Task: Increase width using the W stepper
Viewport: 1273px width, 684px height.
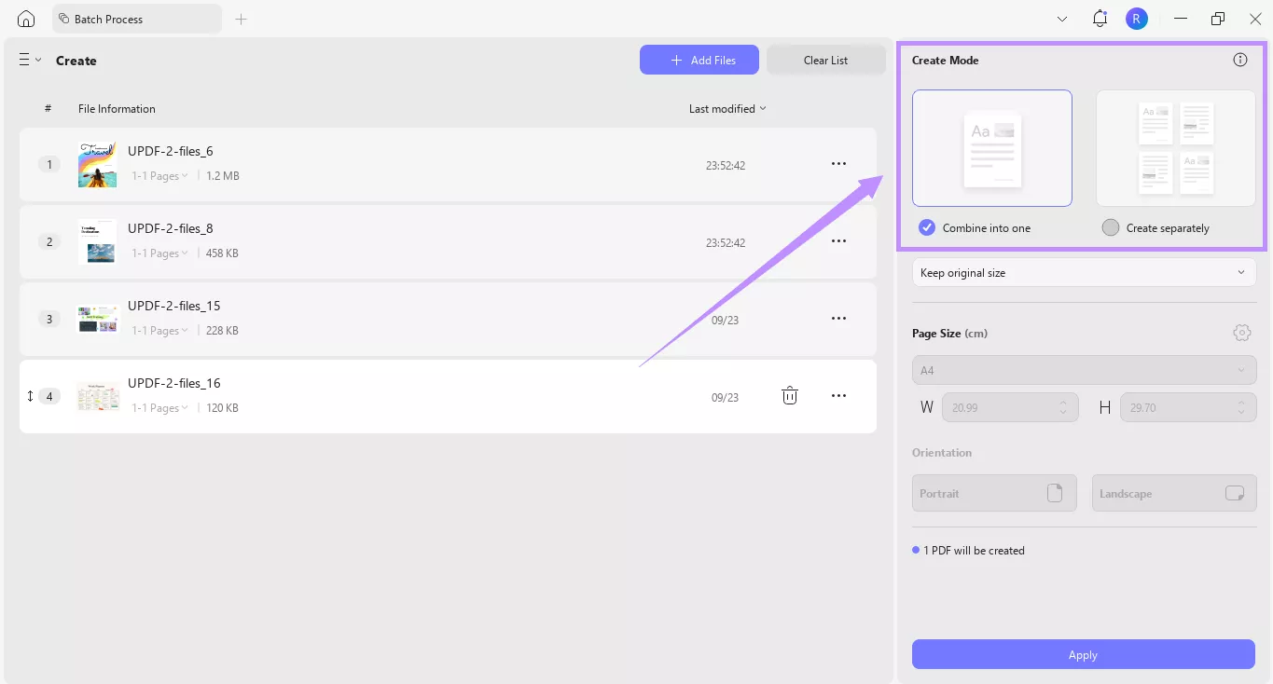Action: pos(1062,402)
